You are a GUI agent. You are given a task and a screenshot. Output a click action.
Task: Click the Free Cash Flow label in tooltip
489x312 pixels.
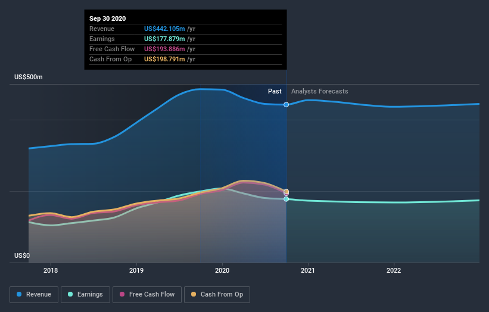[112, 49]
